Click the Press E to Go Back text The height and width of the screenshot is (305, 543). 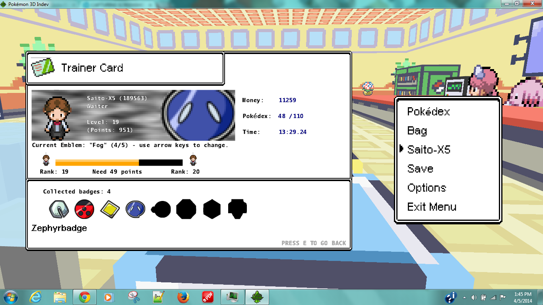point(314,243)
